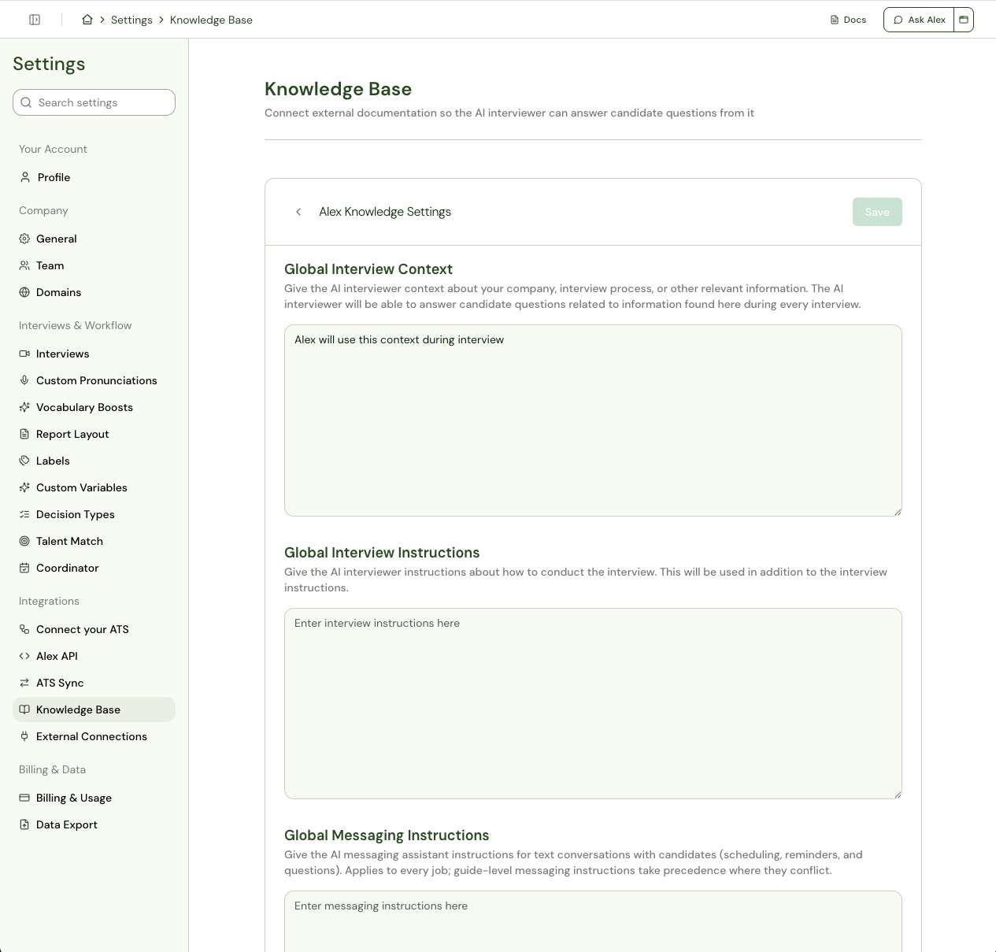Open Profile settings

tap(94, 177)
